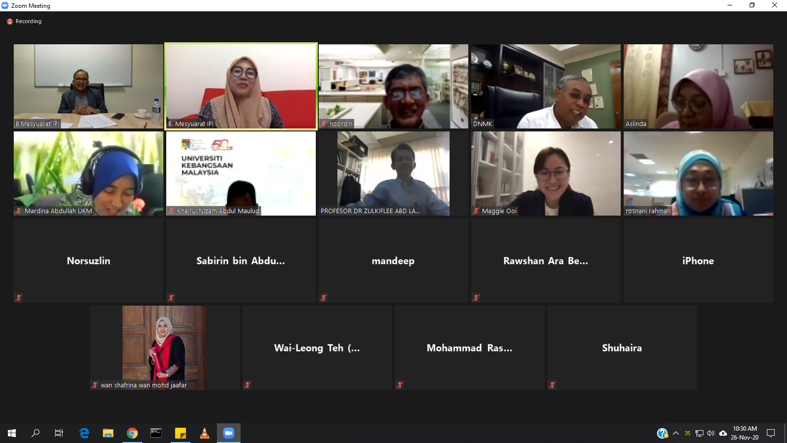The image size is (787, 443).
Task: Click the Zoom icon in taskbar
Action: tap(229, 433)
